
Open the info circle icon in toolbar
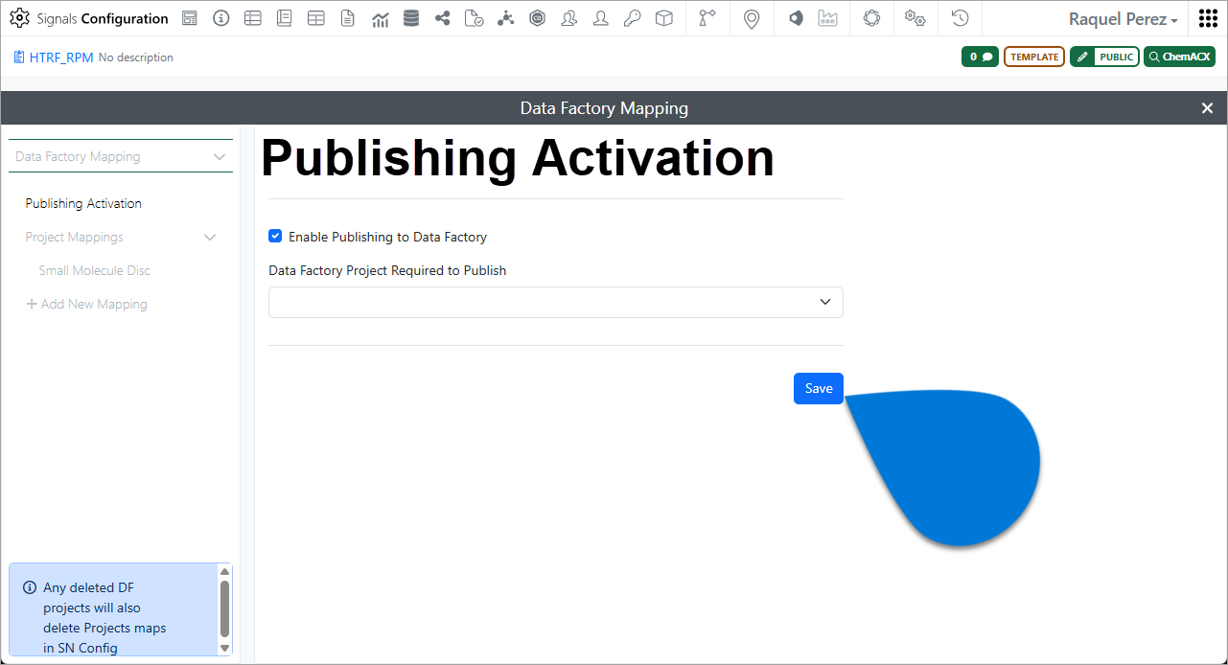tap(221, 18)
